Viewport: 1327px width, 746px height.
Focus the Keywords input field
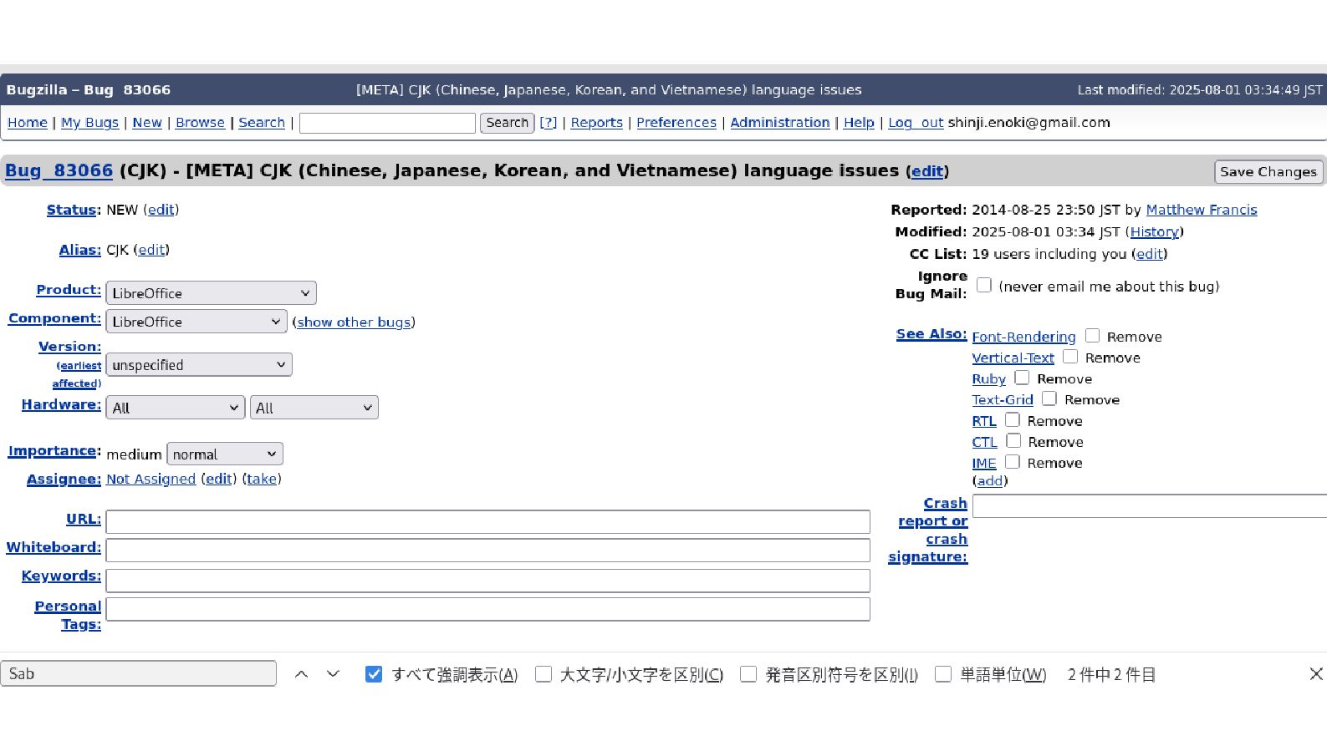click(487, 581)
